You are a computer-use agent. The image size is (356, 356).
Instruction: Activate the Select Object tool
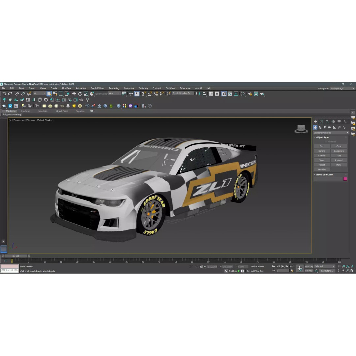coord(49,94)
